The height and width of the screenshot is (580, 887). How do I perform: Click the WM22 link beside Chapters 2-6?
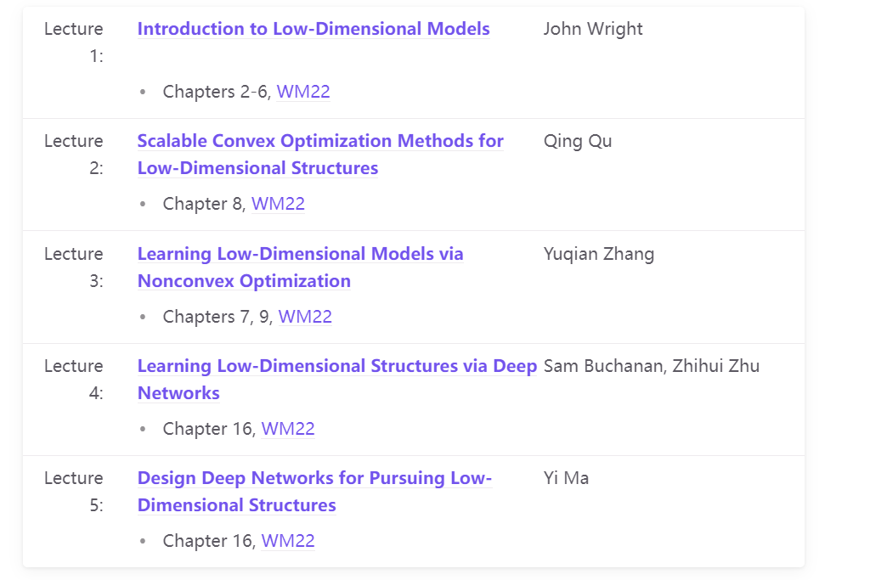point(303,92)
